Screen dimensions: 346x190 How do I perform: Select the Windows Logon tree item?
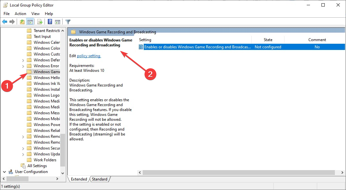[x=46, y=95]
